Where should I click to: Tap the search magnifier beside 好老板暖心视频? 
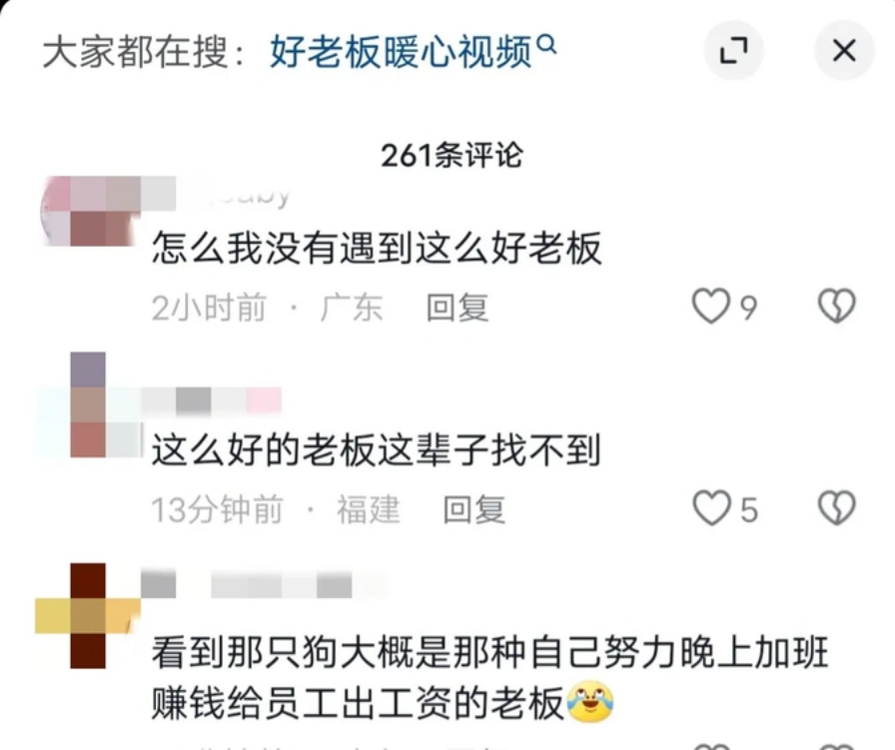pos(546,44)
